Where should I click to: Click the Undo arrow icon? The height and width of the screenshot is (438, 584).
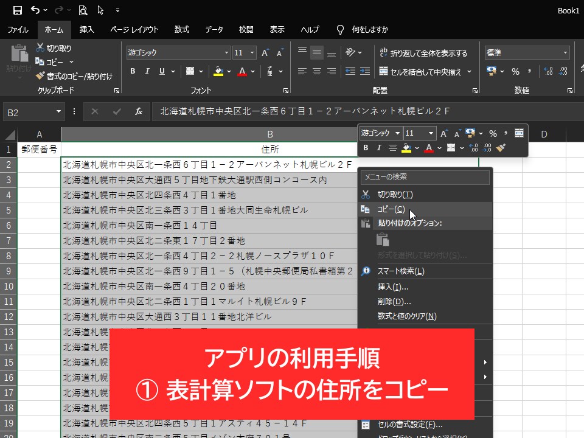(x=35, y=10)
